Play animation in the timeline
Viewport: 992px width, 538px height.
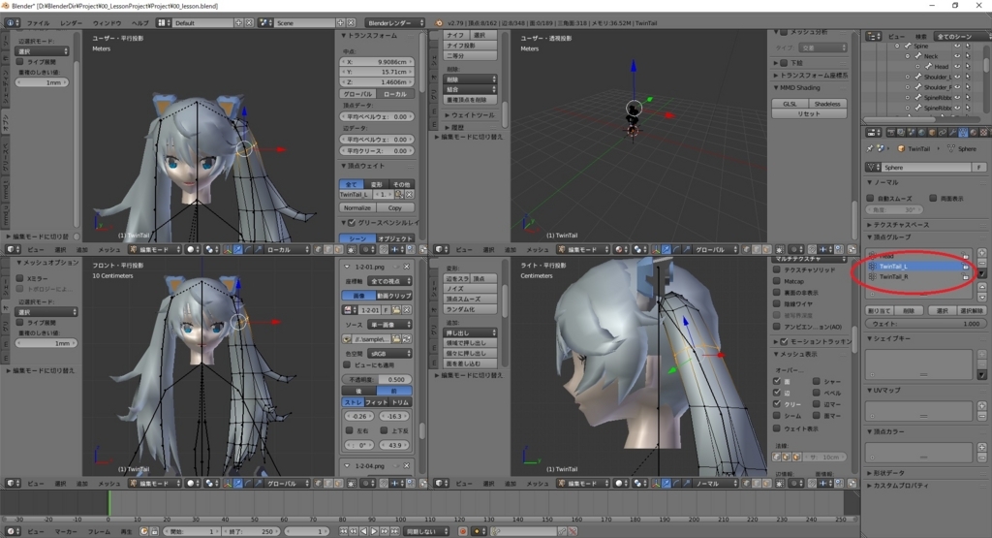[374, 531]
